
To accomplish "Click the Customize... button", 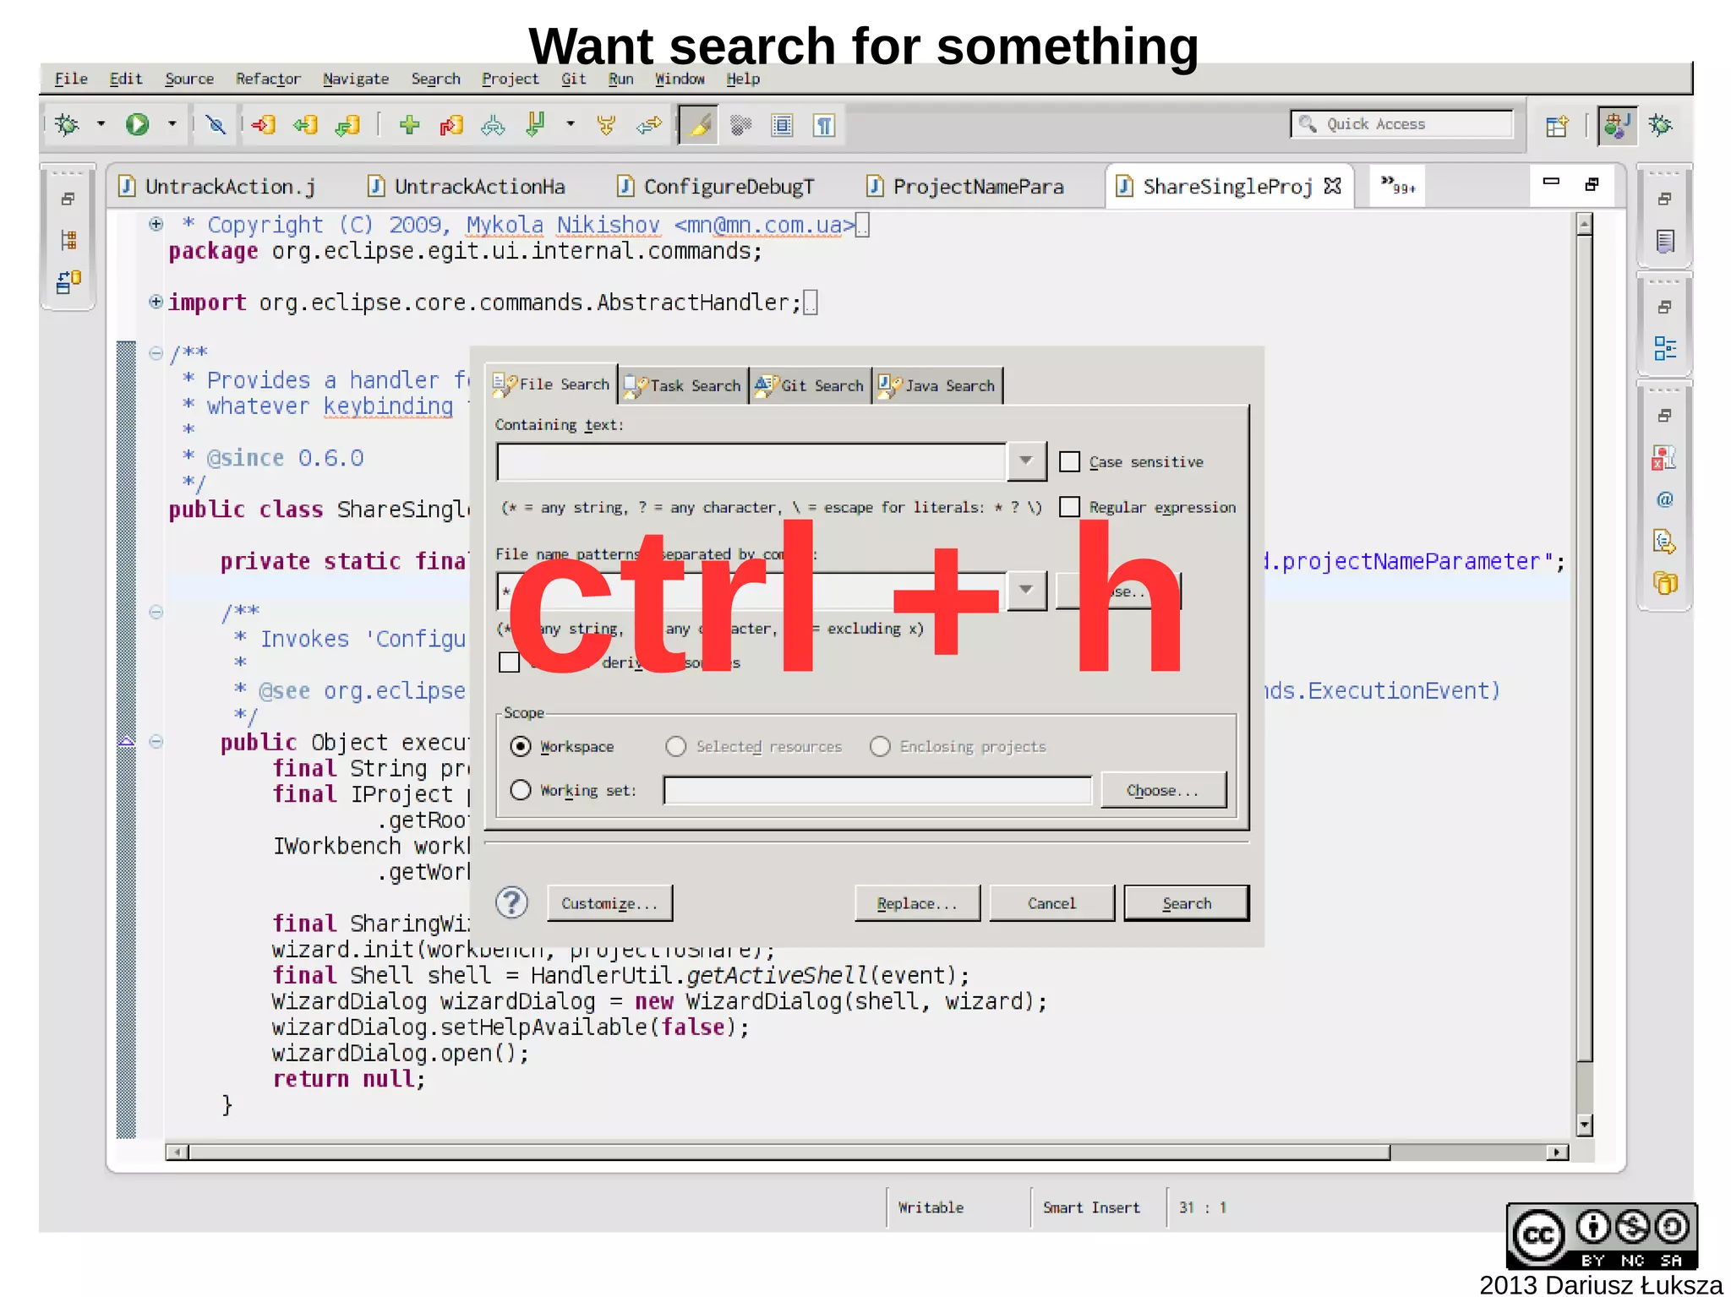I will tap(609, 903).
